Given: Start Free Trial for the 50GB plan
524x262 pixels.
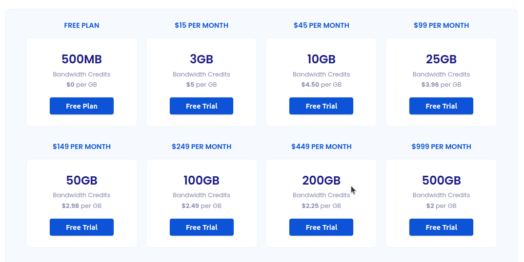Looking at the screenshot, I should tap(81, 227).
